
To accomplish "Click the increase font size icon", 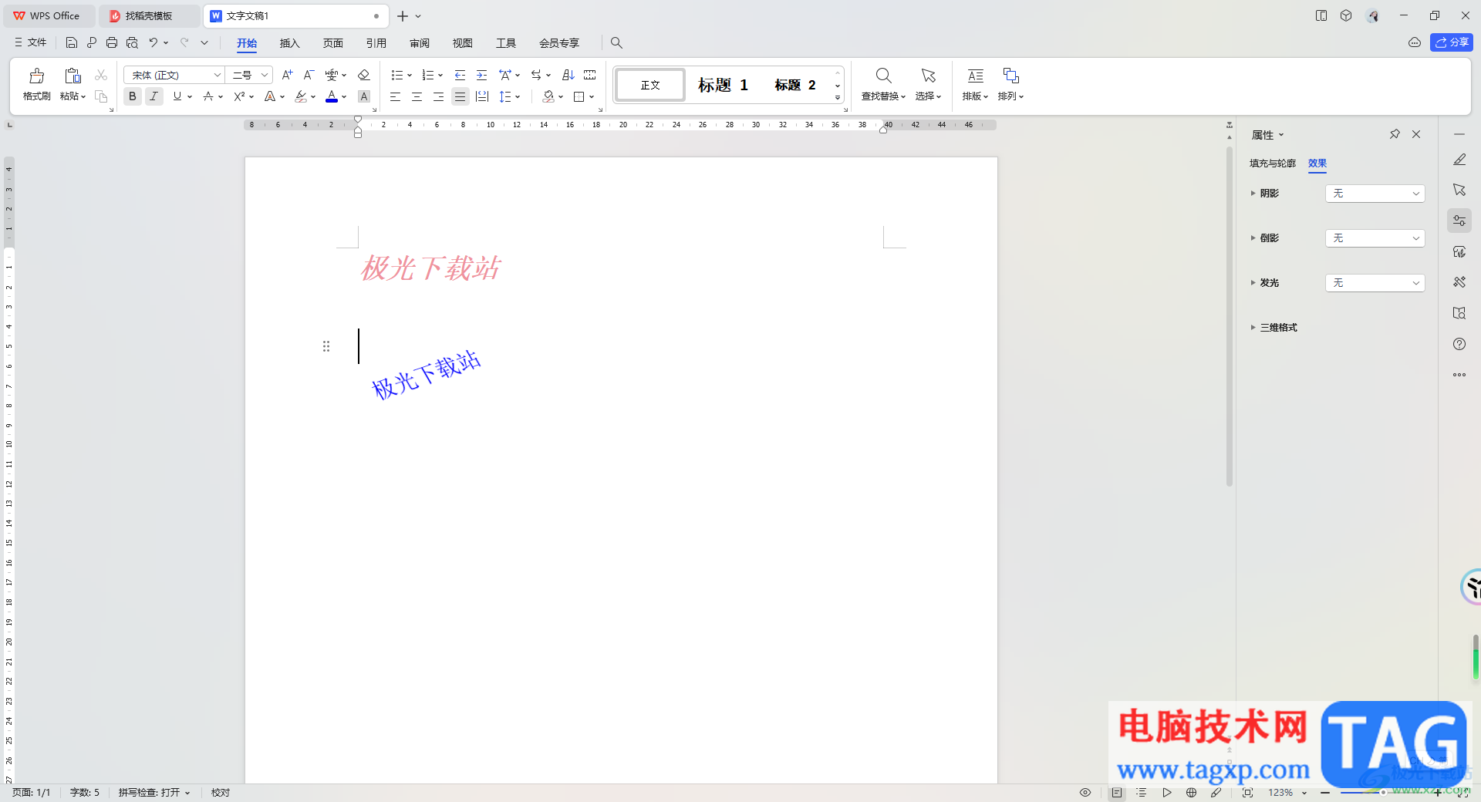I will (x=287, y=75).
